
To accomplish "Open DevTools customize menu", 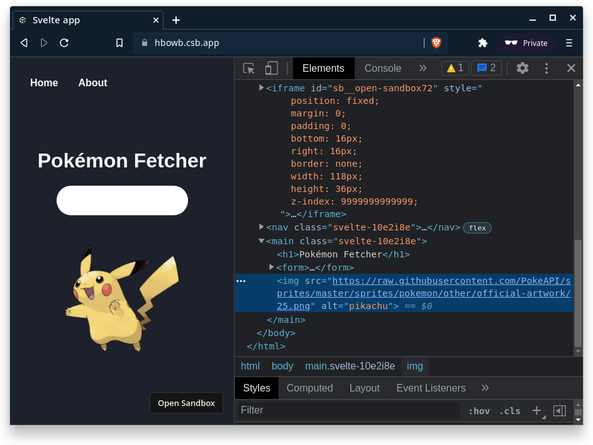I will click(546, 68).
